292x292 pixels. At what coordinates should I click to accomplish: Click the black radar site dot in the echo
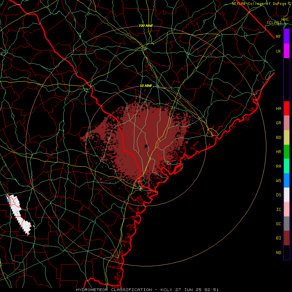146,146
